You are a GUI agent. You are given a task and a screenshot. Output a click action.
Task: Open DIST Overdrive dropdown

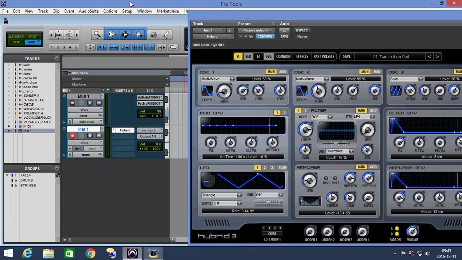pos(340,151)
